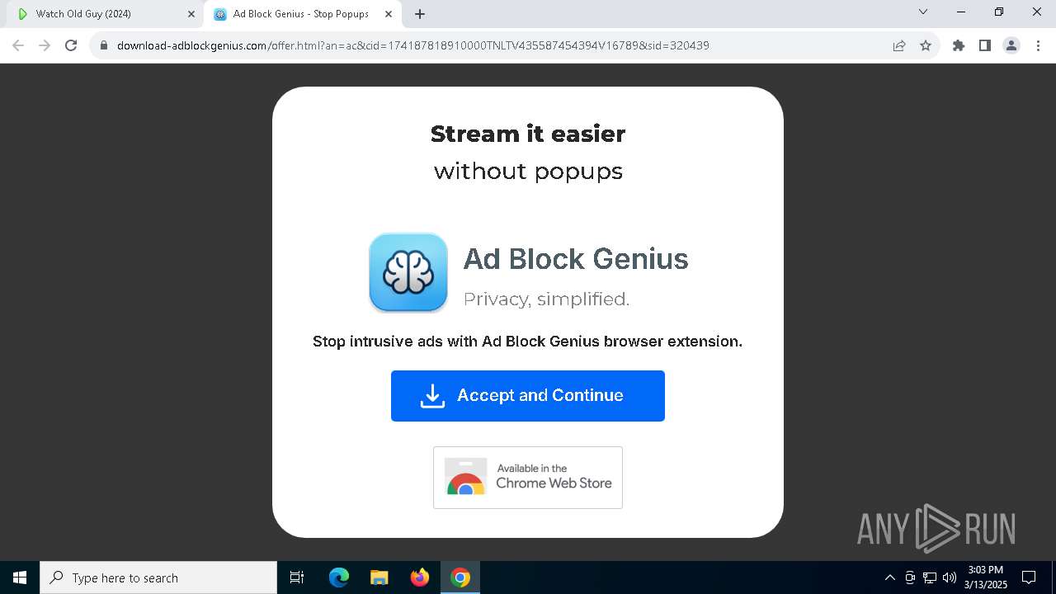
Task: Click the Type here to search box
Action: click(158, 577)
